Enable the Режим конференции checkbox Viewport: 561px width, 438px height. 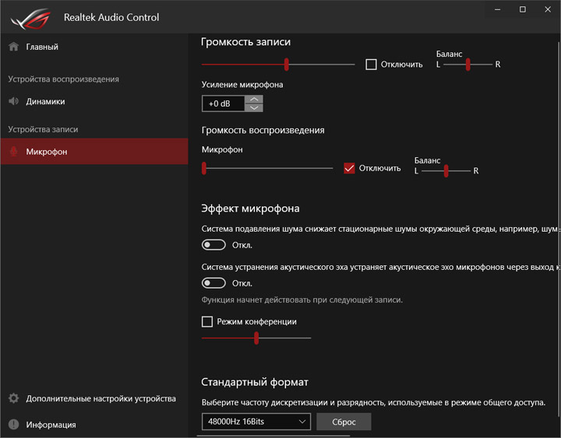[x=207, y=321]
